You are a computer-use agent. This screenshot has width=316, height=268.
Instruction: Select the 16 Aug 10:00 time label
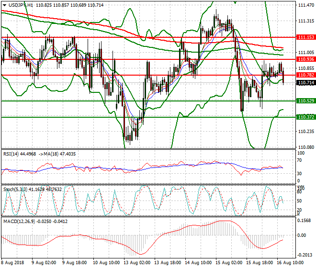[290, 263]
